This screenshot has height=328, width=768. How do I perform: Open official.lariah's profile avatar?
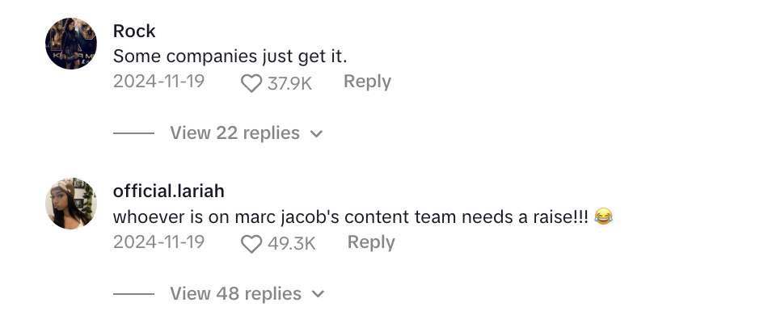click(x=71, y=203)
